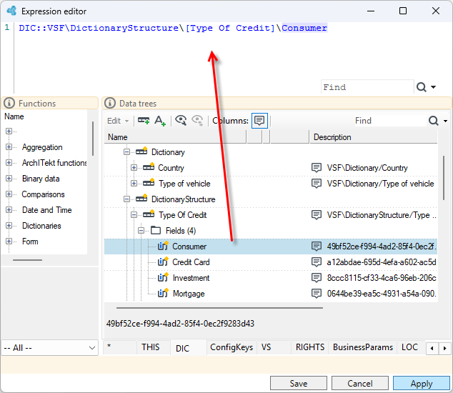Click the Investment field icon
Viewport: 453px width, 393px height.
(163, 277)
